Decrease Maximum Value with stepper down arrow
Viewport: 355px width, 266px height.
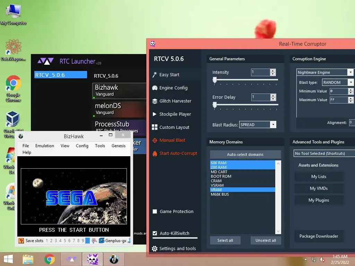click(x=351, y=101)
